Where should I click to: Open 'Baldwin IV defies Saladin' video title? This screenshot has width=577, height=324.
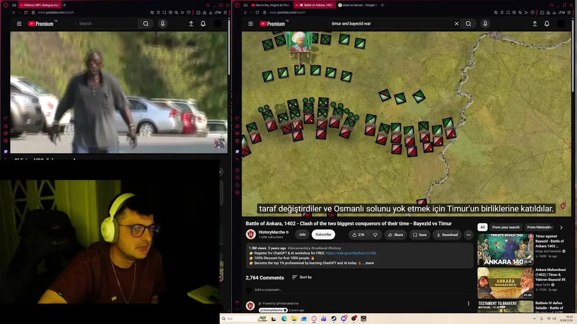[x=550, y=308]
